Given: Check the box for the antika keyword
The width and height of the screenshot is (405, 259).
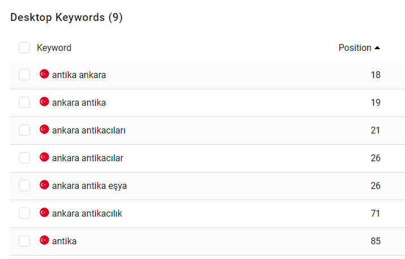Looking at the screenshot, I should [x=24, y=241].
